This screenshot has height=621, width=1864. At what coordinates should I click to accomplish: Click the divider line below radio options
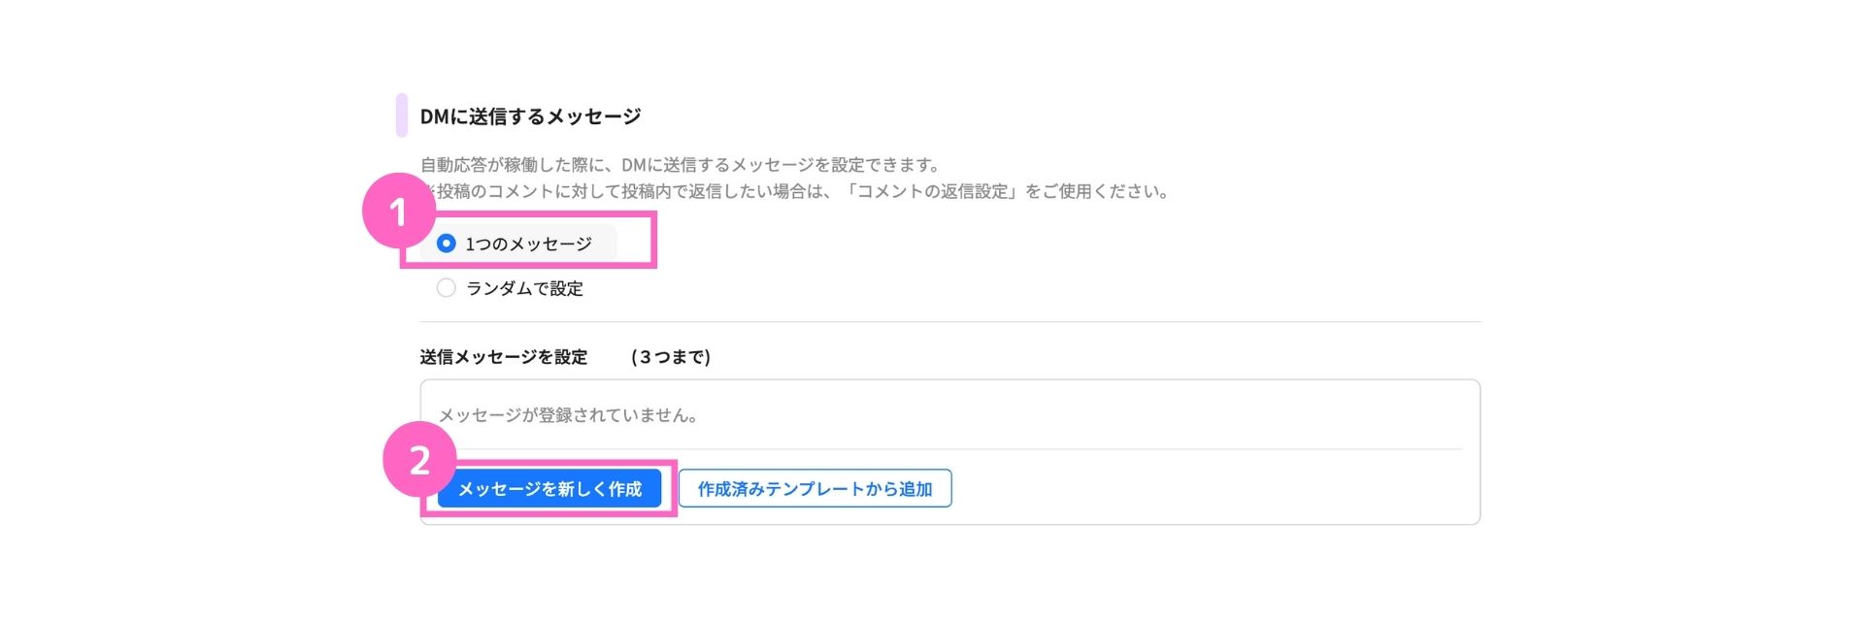(950, 321)
